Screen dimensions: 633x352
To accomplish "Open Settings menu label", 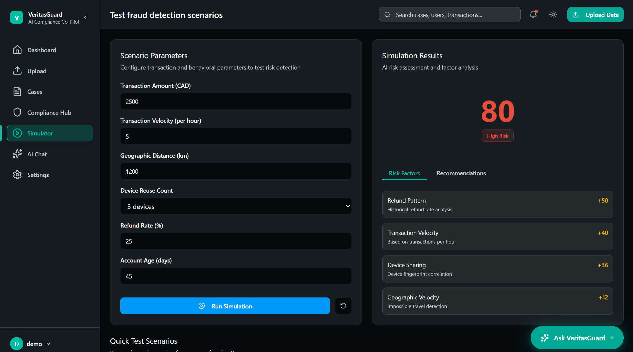I will click(38, 175).
